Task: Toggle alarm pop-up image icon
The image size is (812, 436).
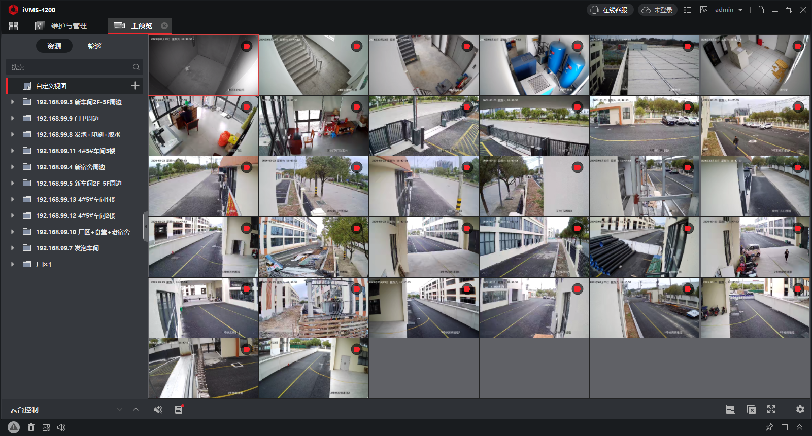Action: (46, 427)
